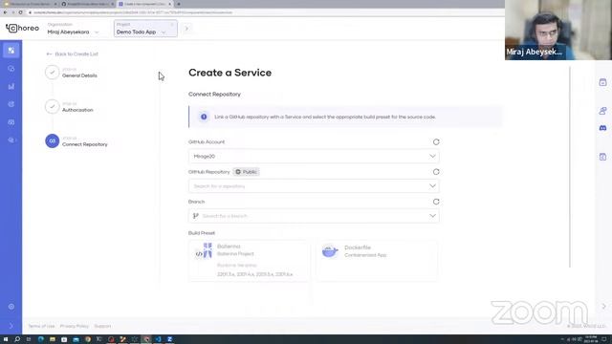Open the Project dropdown Demo Todo App

pos(145,29)
